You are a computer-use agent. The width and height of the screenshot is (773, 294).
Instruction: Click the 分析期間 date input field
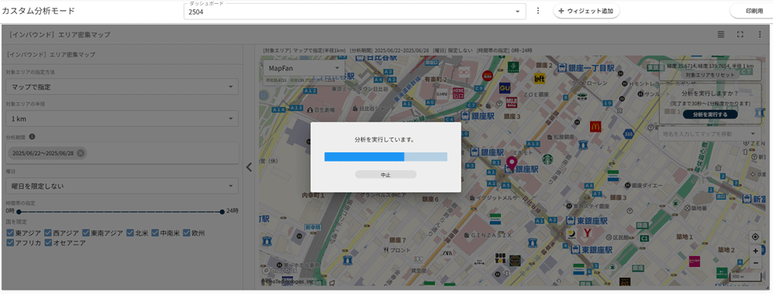pyautogui.click(x=123, y=153)
